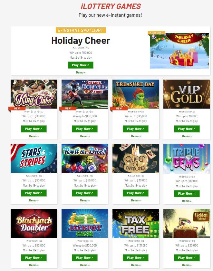Select the Stars & Stripes game image
This screenshot has width=213, height=271.
(x=34, y=158)
